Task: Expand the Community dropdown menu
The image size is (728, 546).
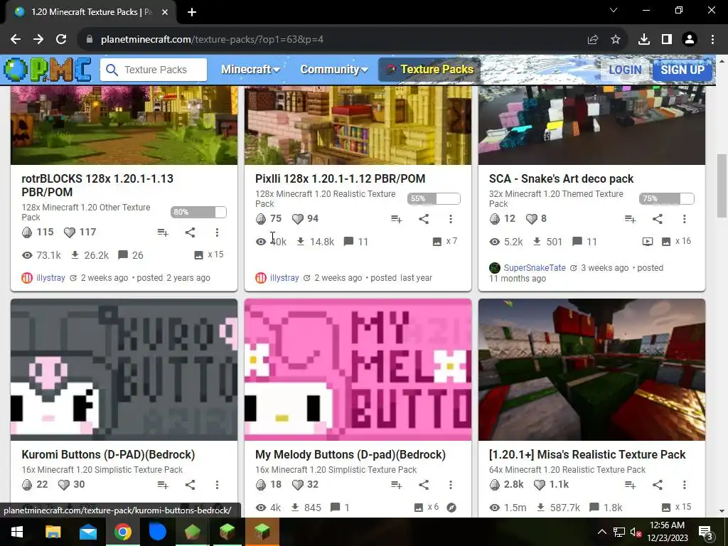Action: tap(334, 70)
